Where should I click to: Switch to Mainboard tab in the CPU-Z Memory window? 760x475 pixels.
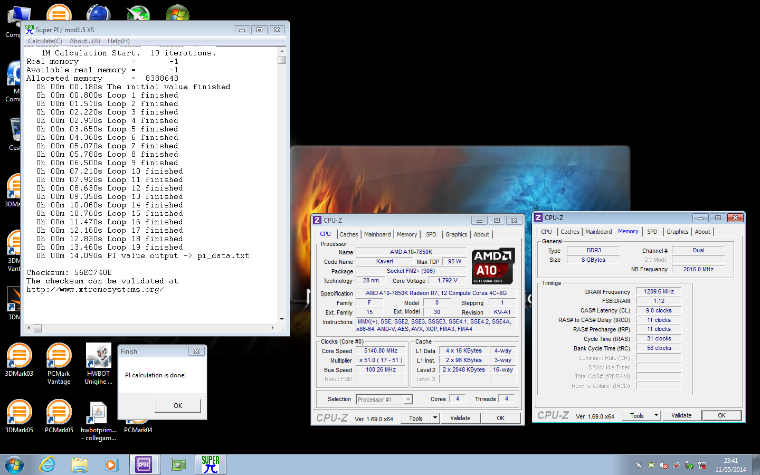pyautogui.click(x=598, y=232)
